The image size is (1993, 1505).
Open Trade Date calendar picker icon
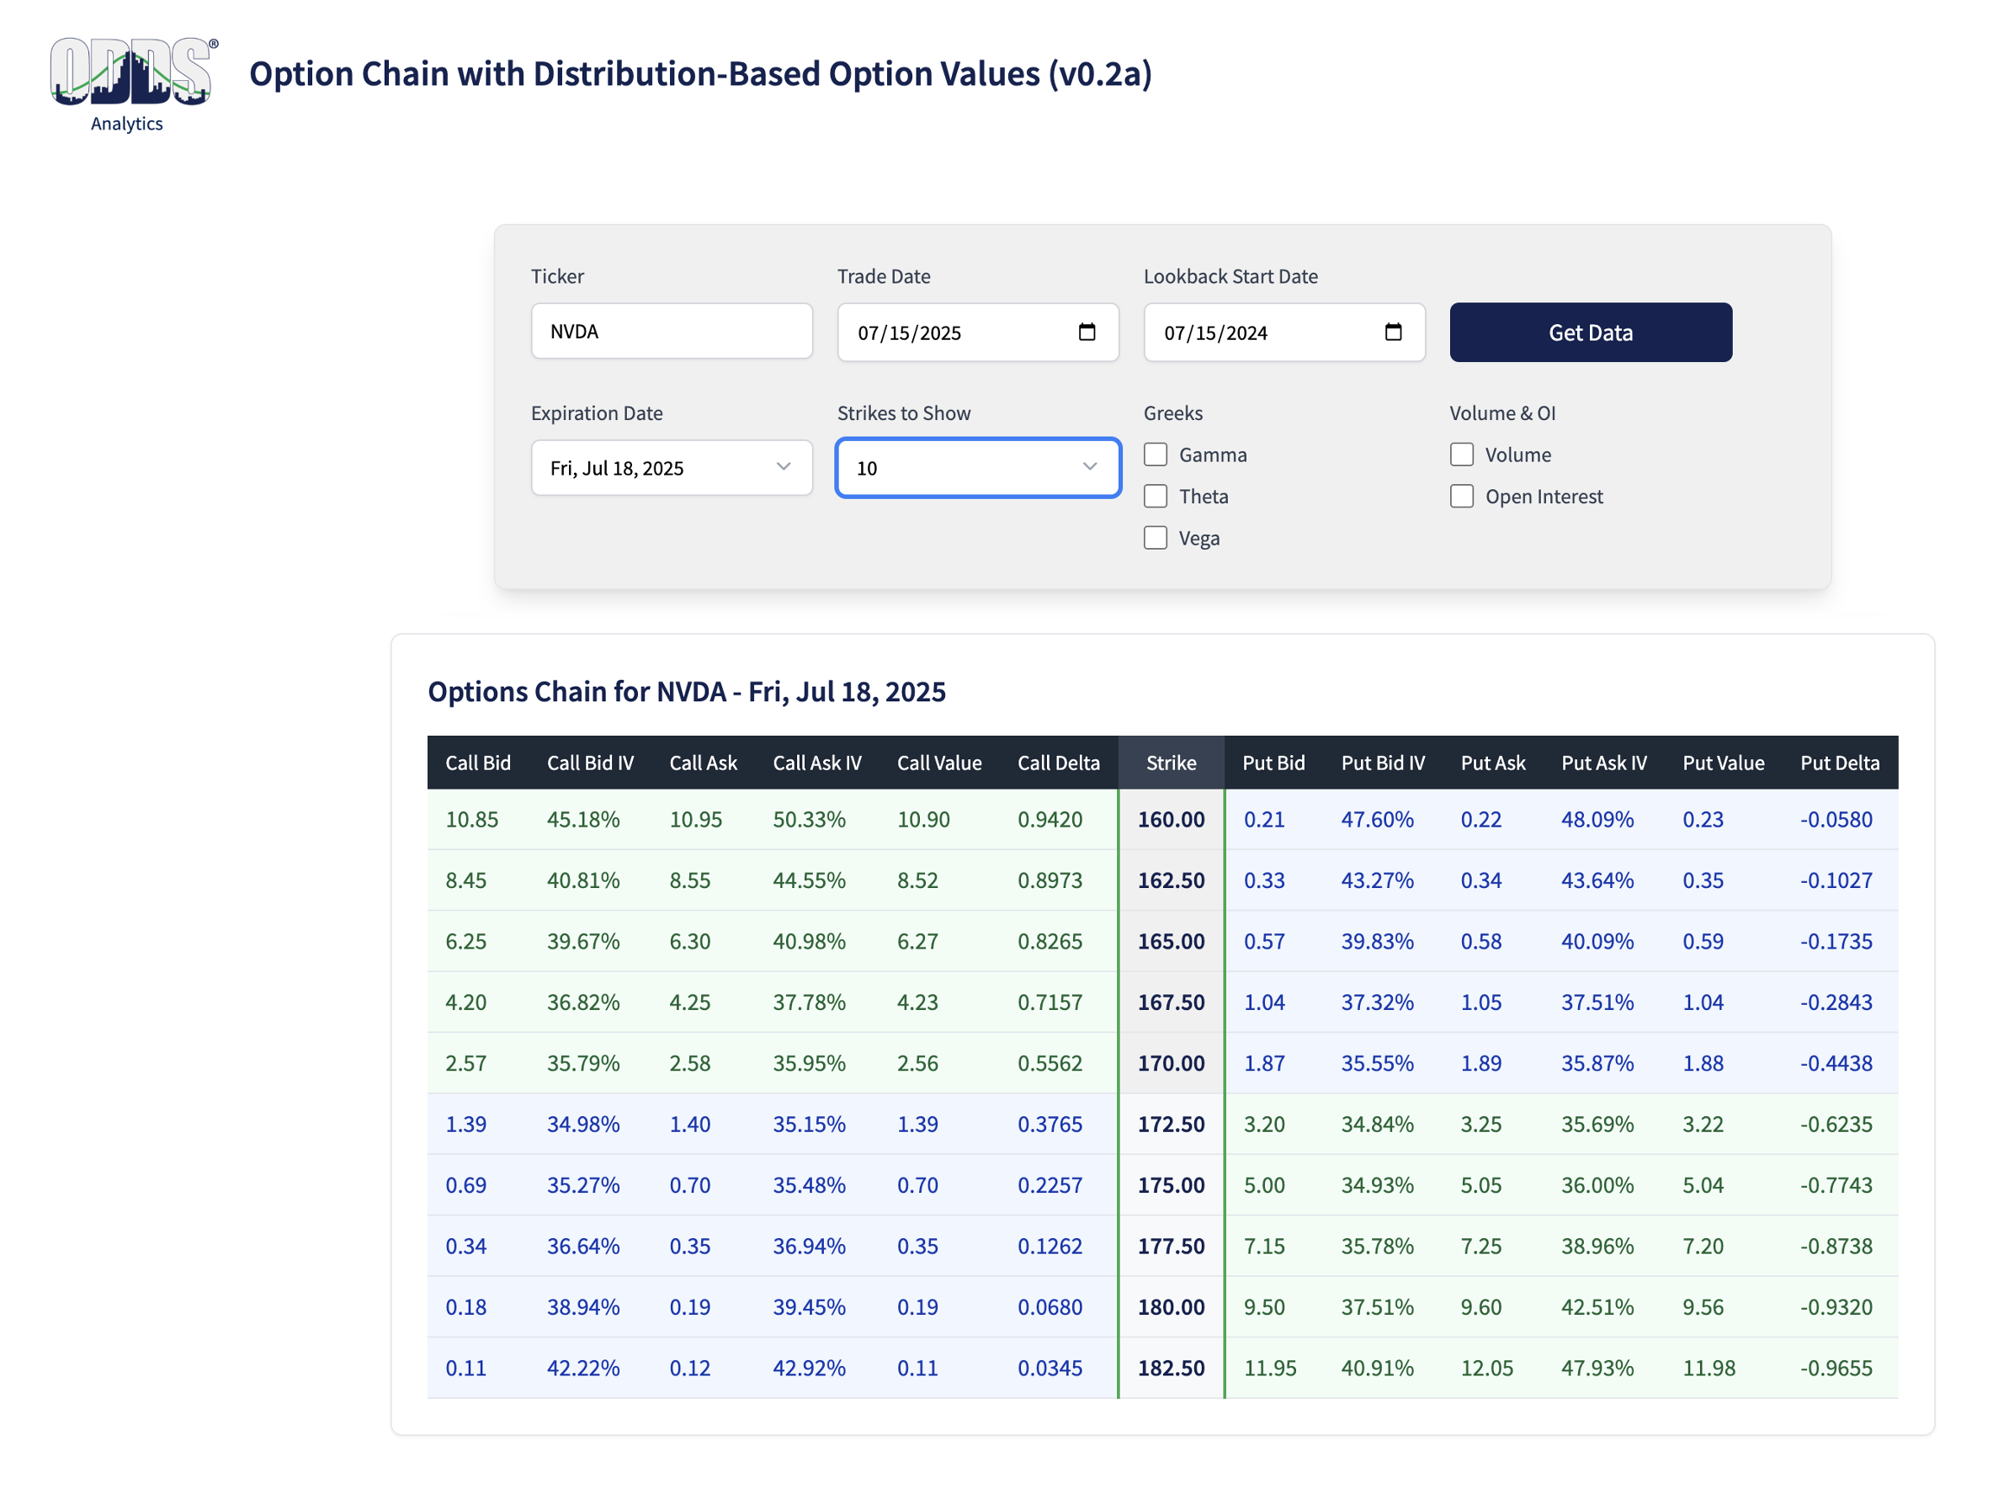[1087, 332]
